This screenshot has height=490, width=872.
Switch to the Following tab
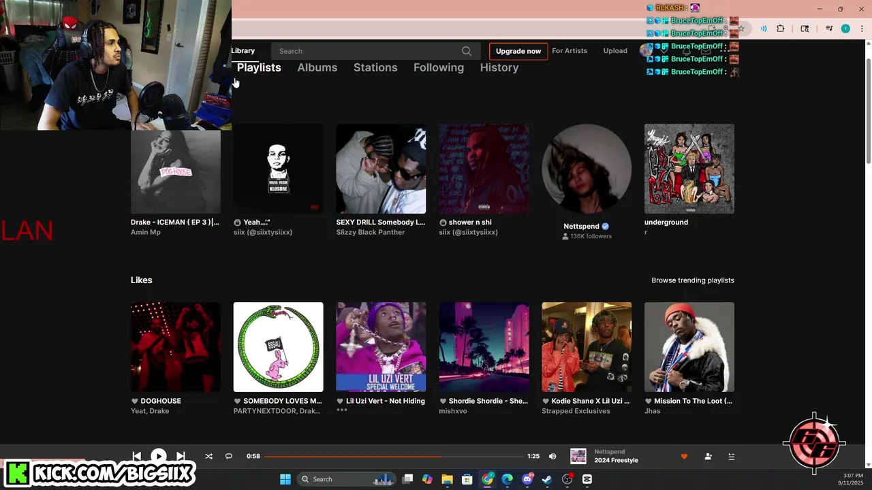point(439,67)
